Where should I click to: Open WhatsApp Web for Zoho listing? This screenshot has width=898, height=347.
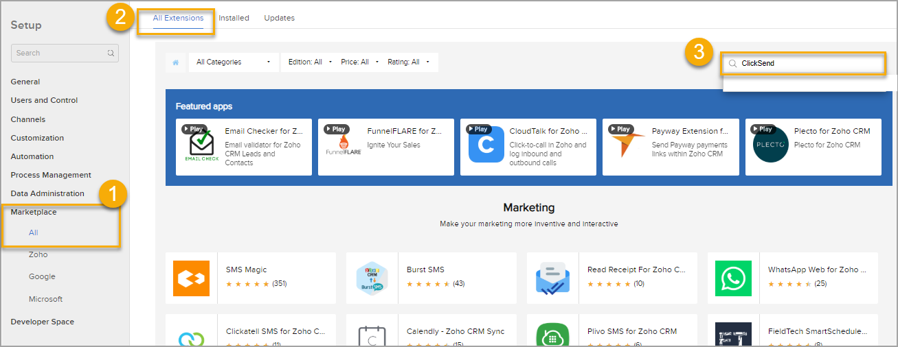point(817,270)
